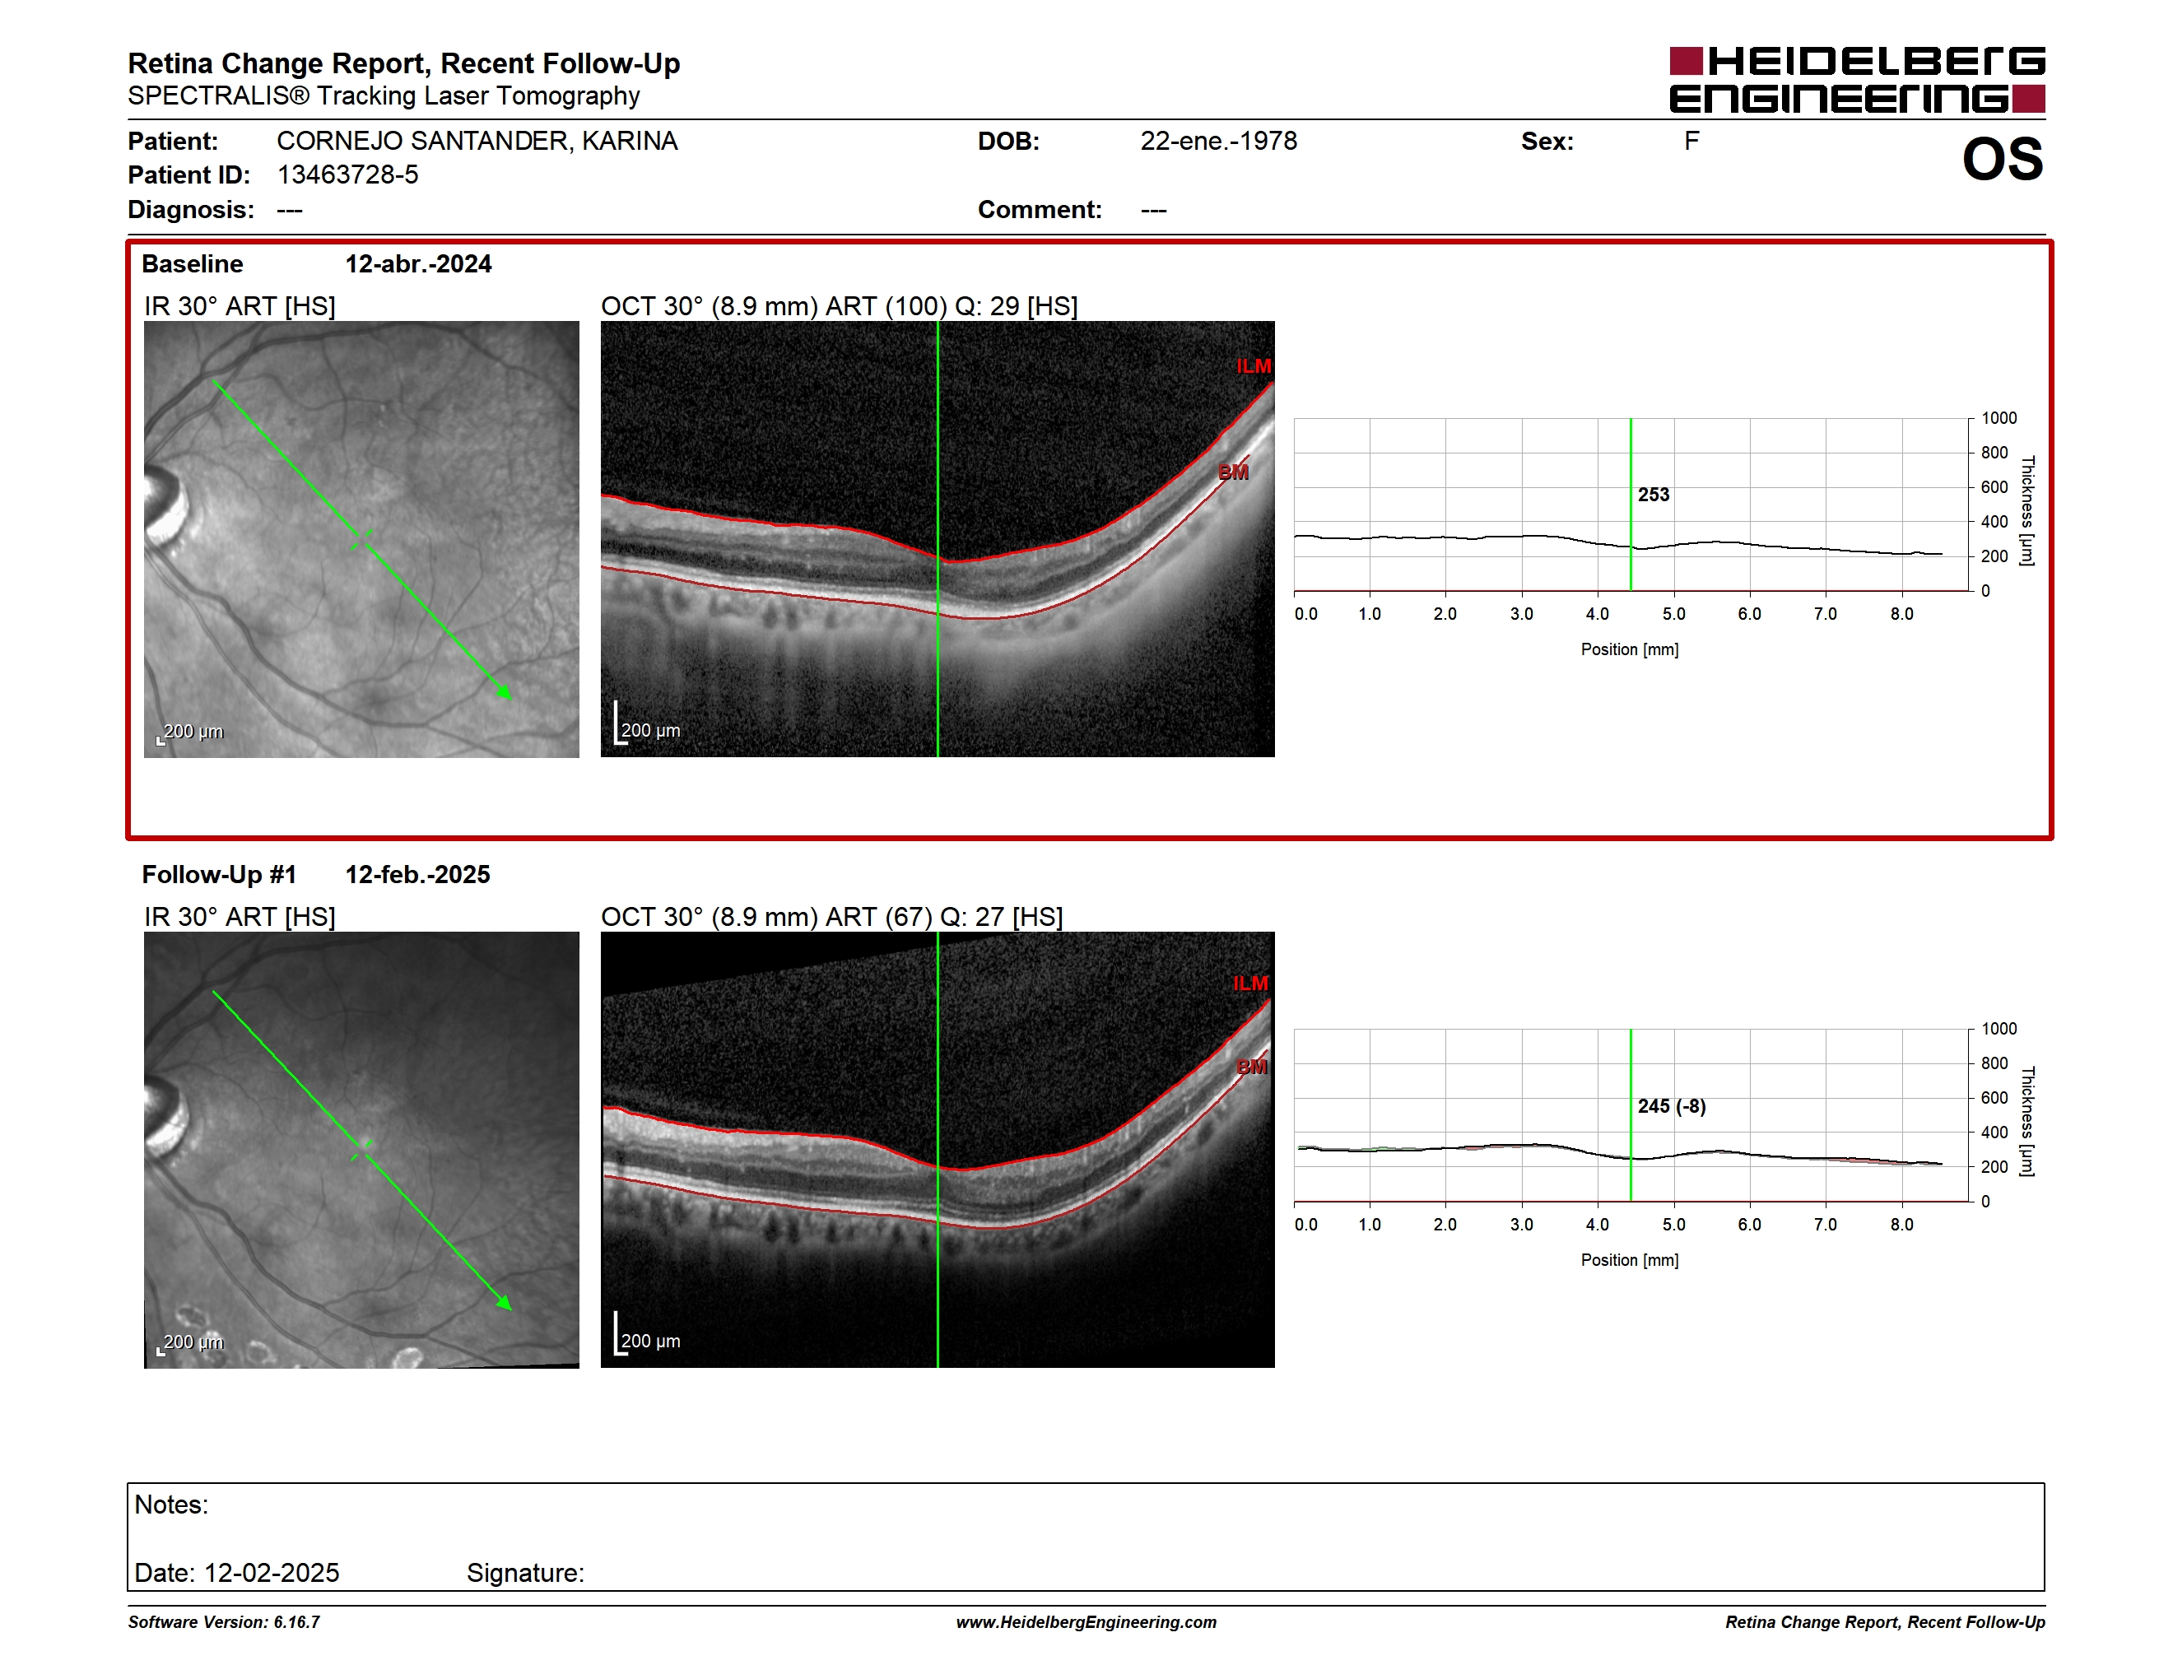2173x1679 pixels.
Task: Click the Notes field box
Action: 1086,1537
